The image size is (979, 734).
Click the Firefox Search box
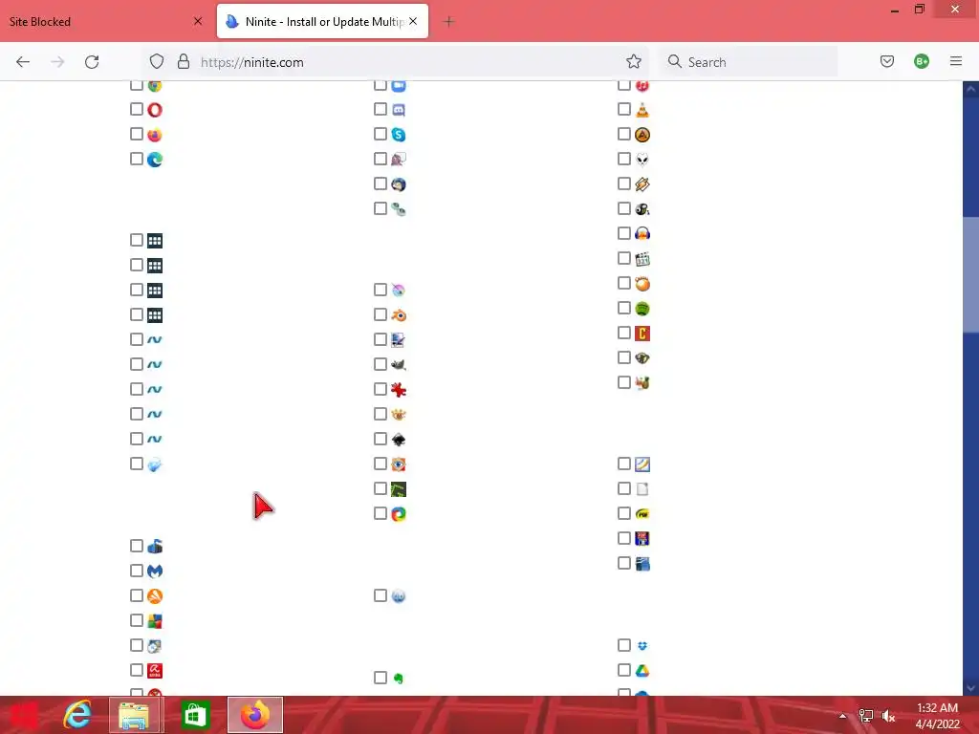coord(750,62)
